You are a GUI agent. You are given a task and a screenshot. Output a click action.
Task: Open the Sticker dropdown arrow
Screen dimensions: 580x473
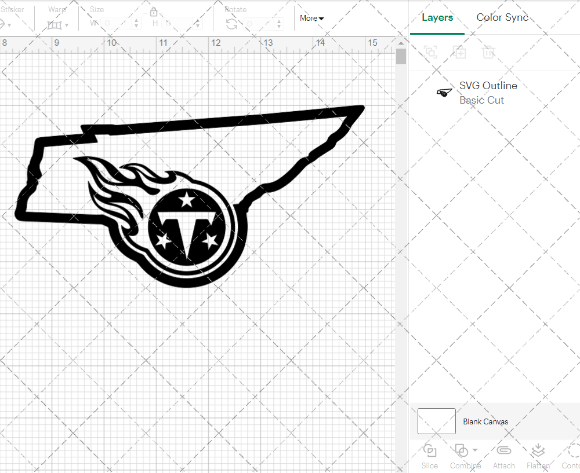(9, 25)
